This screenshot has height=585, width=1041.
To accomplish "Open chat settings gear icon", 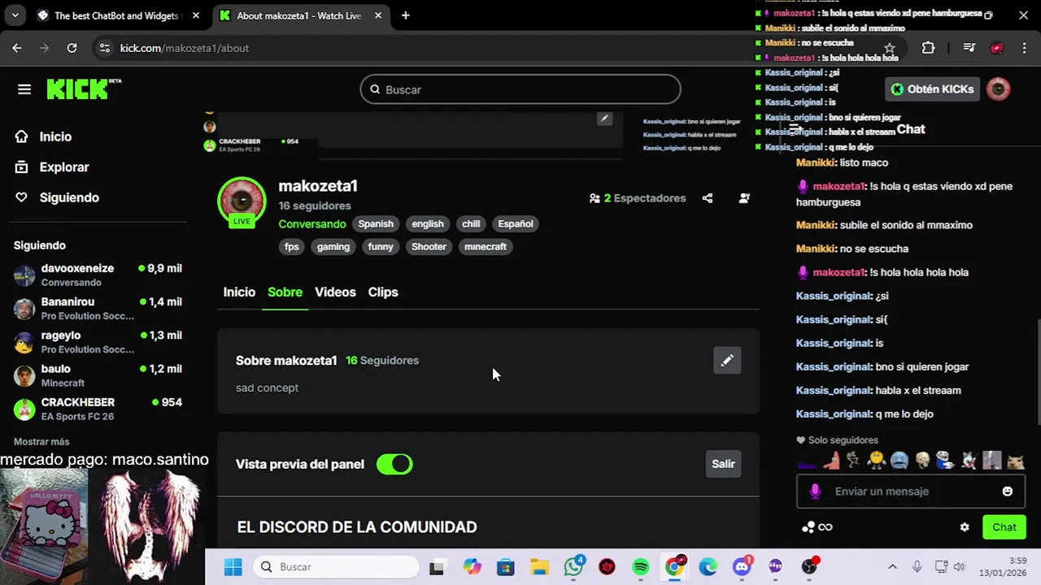I will 965,527.
